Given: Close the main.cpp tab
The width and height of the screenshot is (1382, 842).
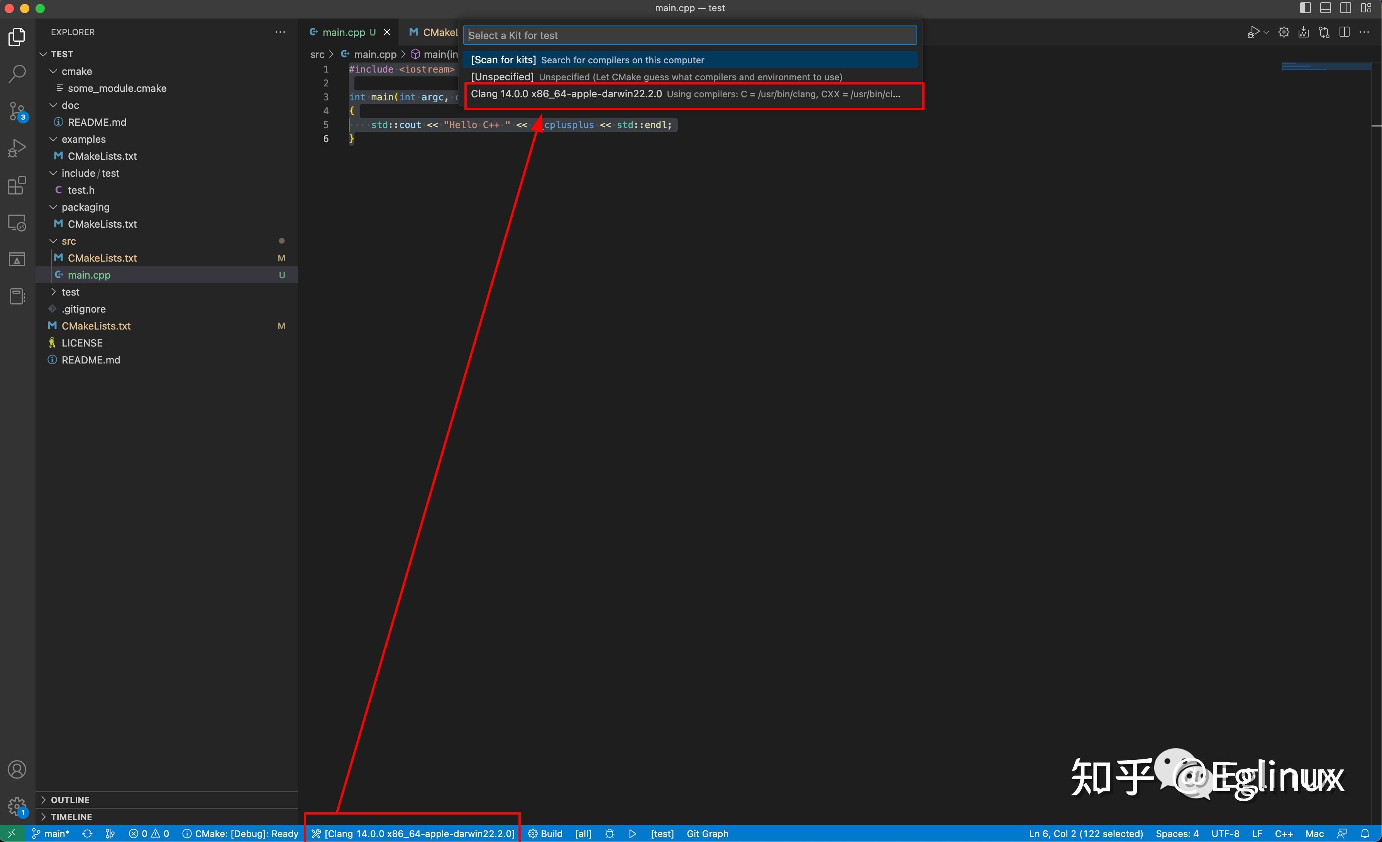Looking at the screenshot, I should [x=386, y=32].
